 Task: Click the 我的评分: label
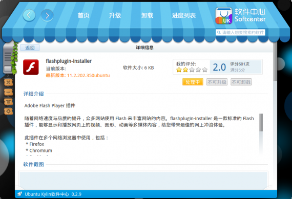186,64
